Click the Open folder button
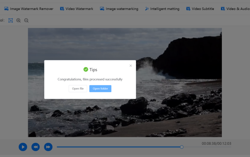Viewport: 250px width, 157px height. pyautogui.click(x=100, y=89)
